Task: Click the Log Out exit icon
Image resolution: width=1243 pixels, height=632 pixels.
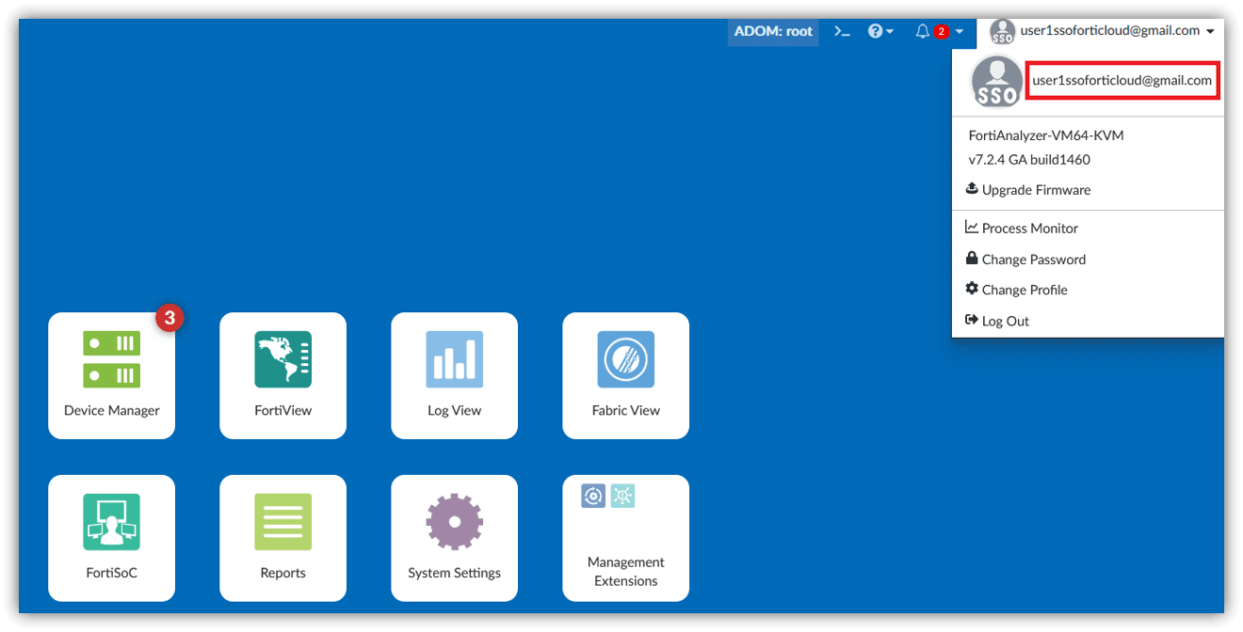Action: pyautogui.click(x=972, y=320)
